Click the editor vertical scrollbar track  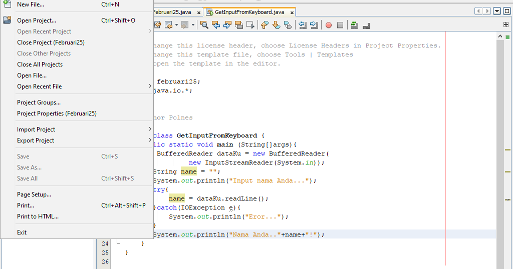pos(500,153)
